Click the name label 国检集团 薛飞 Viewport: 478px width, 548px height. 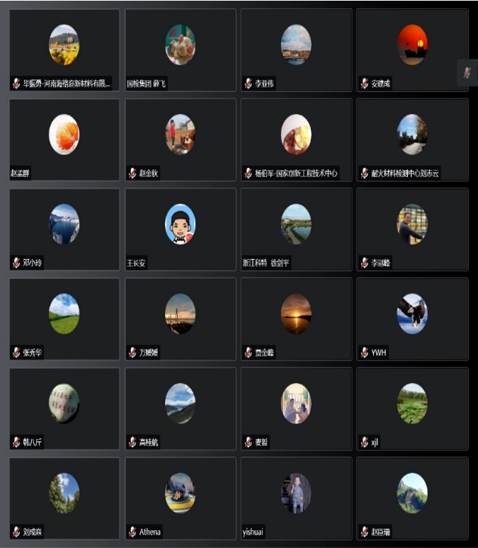[x=146, y=84]
